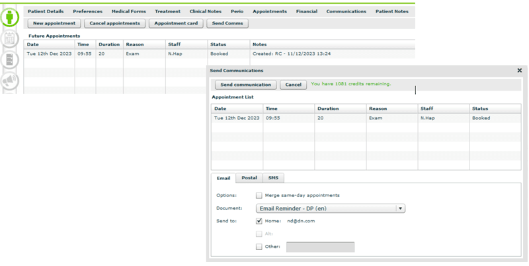Go to the Financial menu tab

(306, 11)
